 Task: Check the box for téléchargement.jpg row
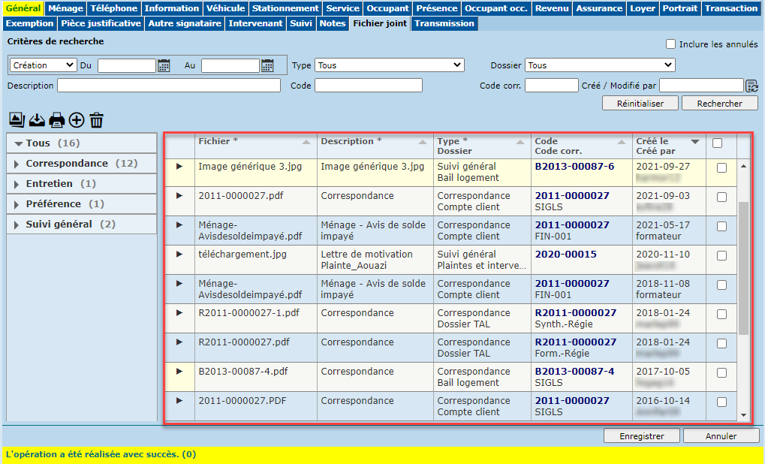[721, 256]
